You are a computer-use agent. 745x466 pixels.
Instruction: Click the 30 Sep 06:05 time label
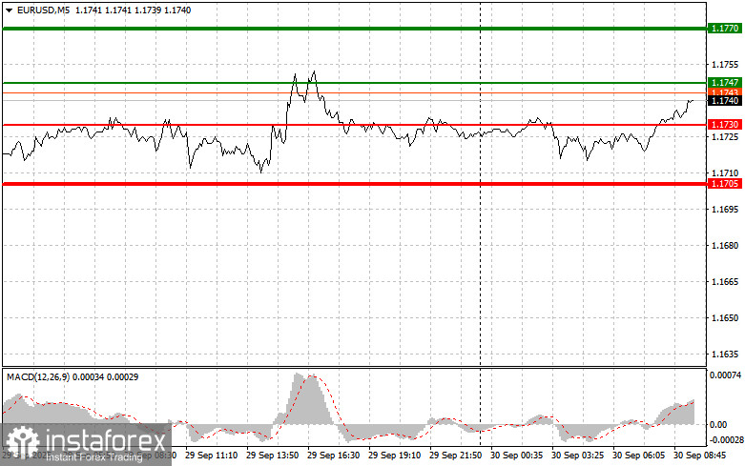[x=638, y=456]
